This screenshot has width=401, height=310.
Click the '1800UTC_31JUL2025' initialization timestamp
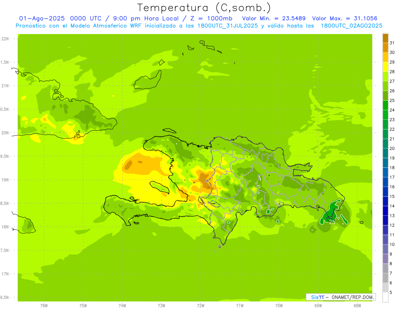(228, 26)
